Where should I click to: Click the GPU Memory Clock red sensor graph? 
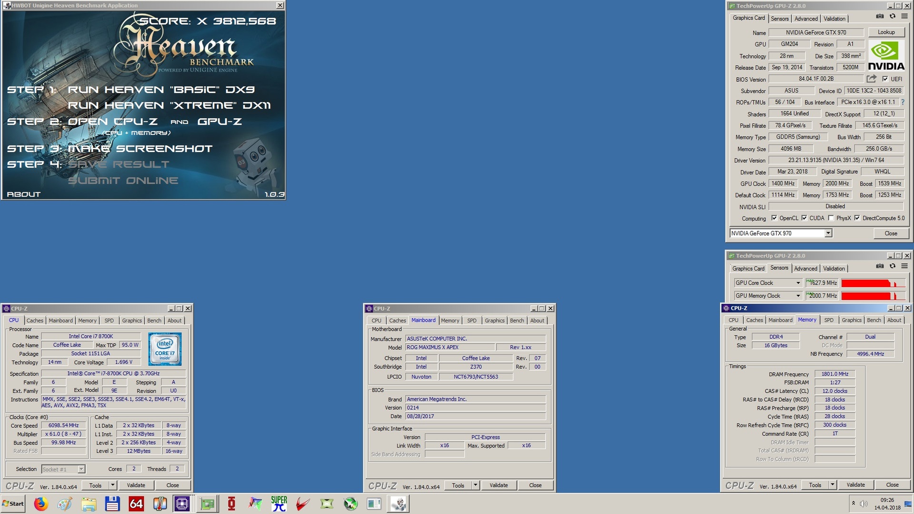(x=874, y=296)
